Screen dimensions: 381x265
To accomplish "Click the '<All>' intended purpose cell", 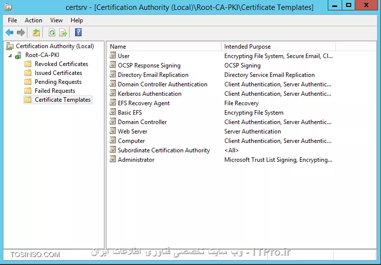I will click(x=231, y=150).
